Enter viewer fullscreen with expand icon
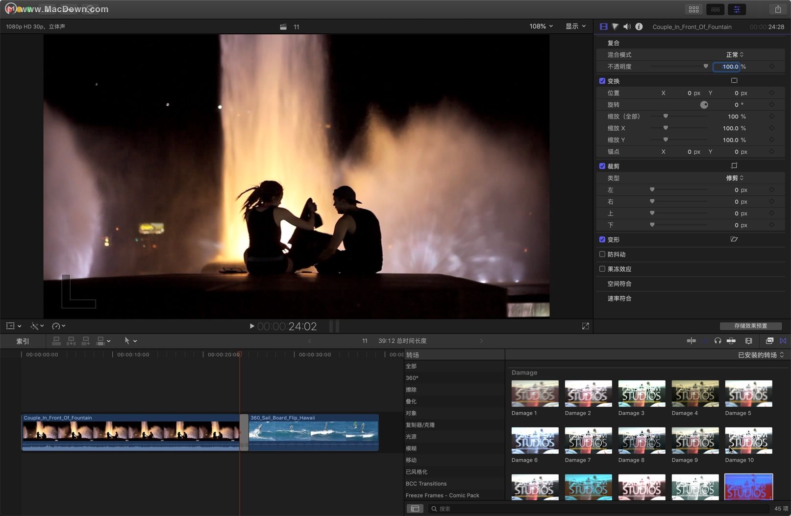Image resolution: width=791 pixels, height=516 pixels. tap(585, 326)
